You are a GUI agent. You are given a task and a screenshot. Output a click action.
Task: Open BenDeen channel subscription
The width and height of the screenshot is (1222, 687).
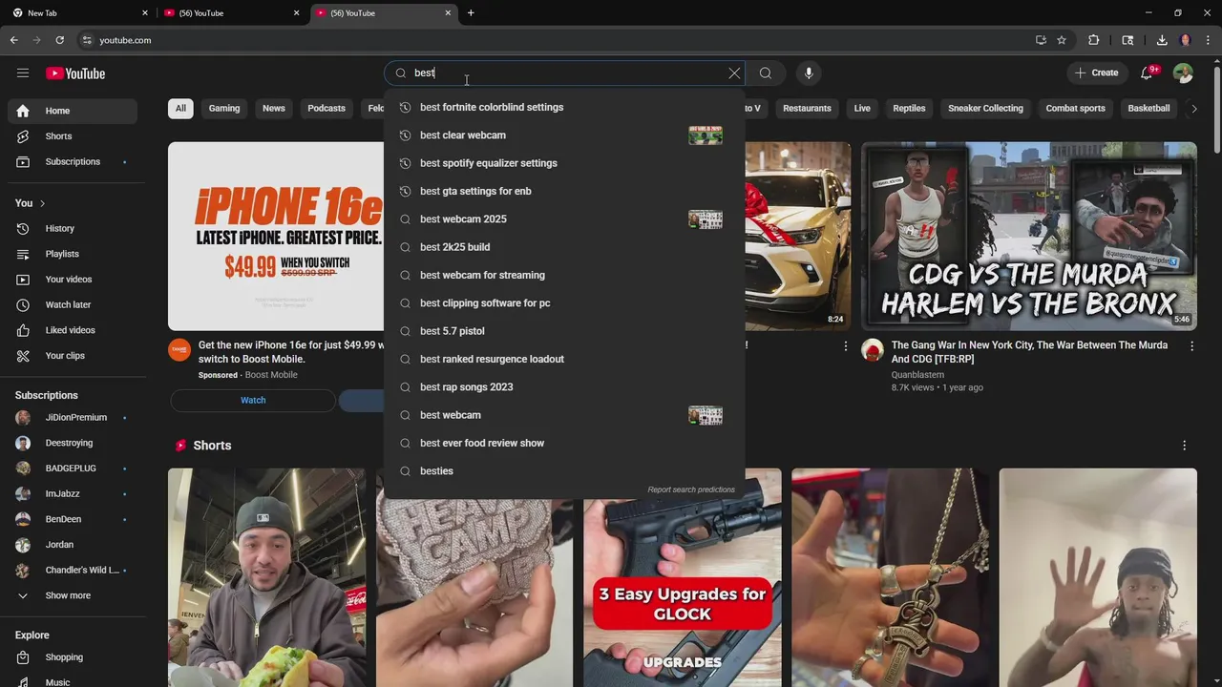(73, 519)
